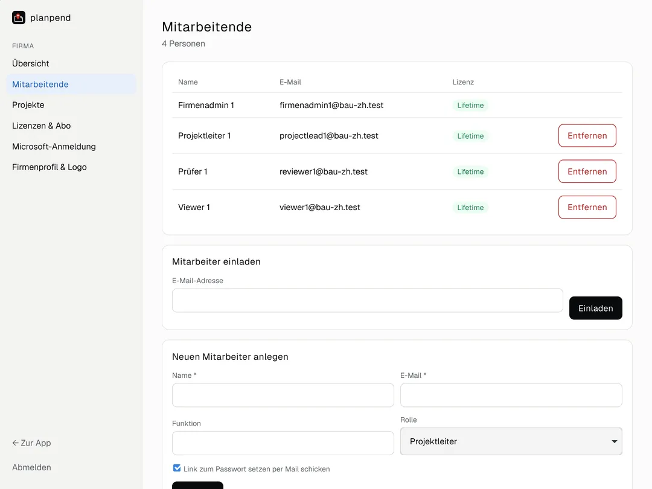Click the firmenadmin1@bau-zh.test email
Image resolution: width=652 pixels, height=489 pixels.
(x=331, y=105)
